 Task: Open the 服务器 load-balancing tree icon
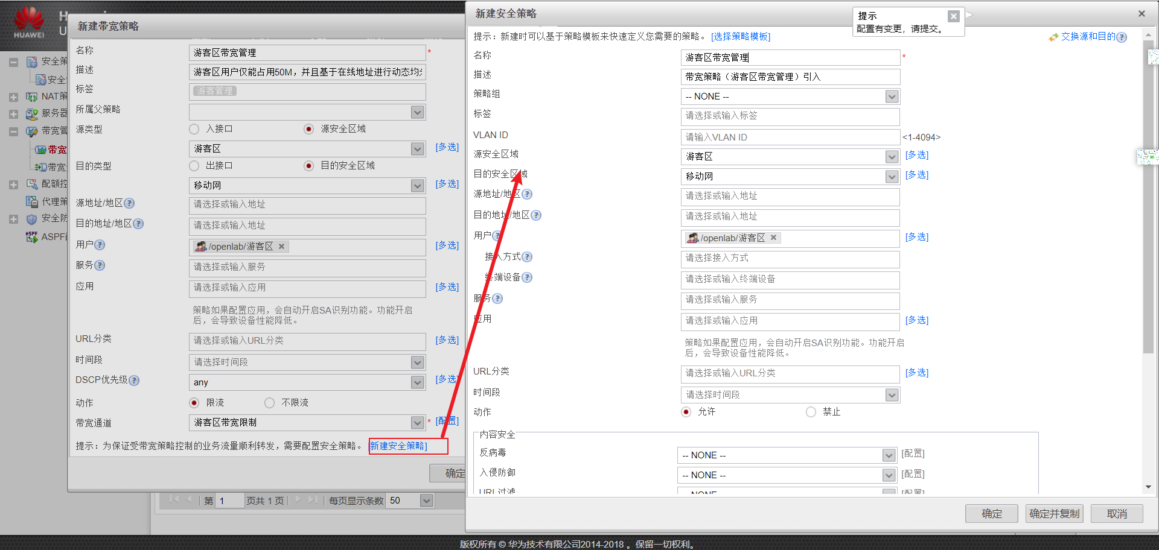[x=31, y=113]
